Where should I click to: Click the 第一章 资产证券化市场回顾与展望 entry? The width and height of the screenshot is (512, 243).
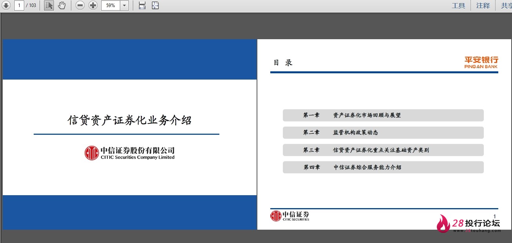tap(383, 115)
